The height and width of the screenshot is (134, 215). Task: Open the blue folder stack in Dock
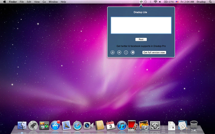(x=183, y=125)
